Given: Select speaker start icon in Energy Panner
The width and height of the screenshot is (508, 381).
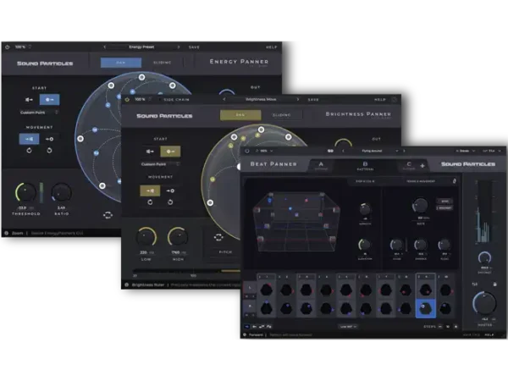Looking at the screenshot, I should point(29,99).
